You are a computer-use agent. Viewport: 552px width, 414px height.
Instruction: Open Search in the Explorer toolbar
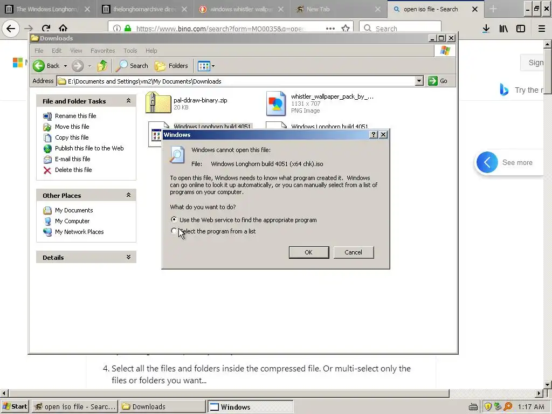pyautogui.click(x=133, y=66)
